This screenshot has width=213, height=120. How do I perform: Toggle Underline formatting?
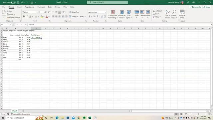30,16
